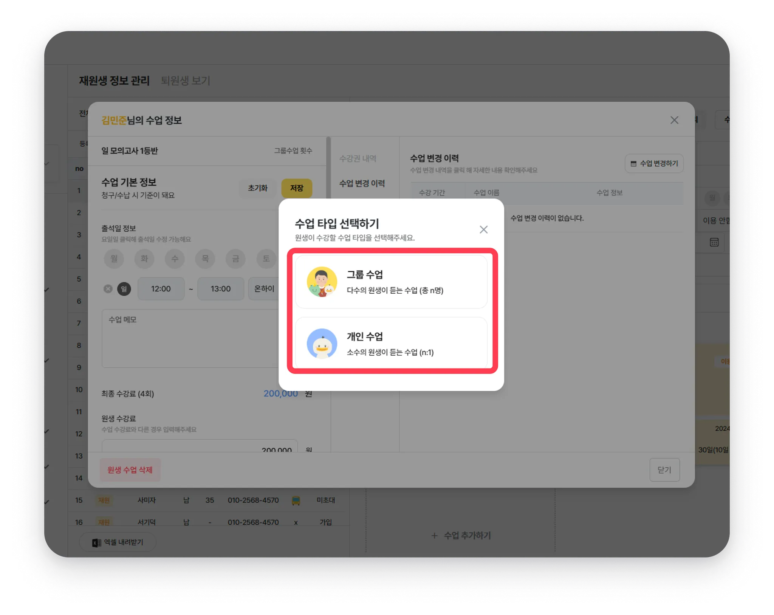This screenshot has height=615, width=774.
Task: Toggle 수 attendance day
Action: point(175,259)
